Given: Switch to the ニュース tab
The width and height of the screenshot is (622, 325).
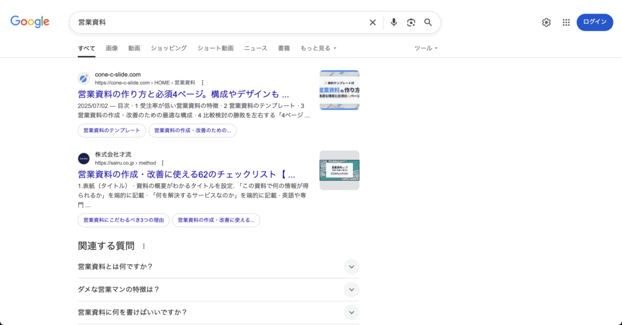Looking at the screenshot, I should [256, 49].
